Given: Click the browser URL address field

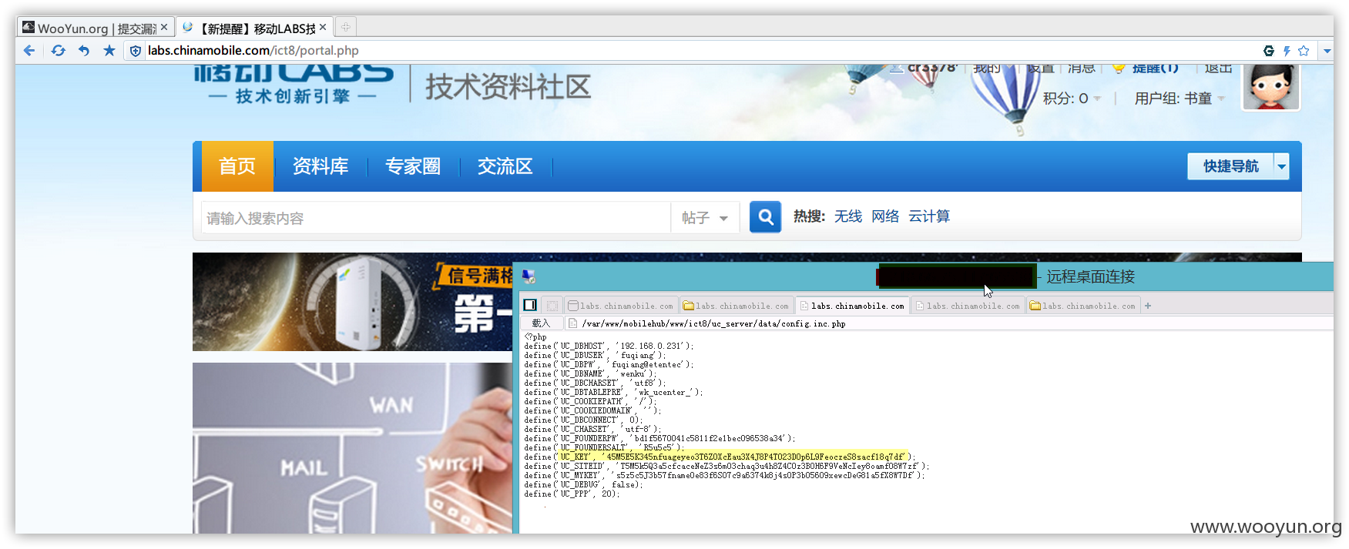Looking at the screenshot, I should pyautogui.click(x=693, y=51).
